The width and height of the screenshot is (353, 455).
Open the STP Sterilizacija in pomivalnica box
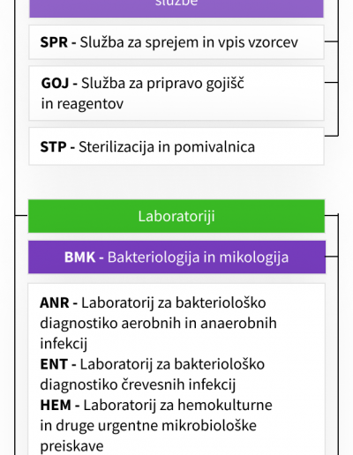tap(176, 146)
